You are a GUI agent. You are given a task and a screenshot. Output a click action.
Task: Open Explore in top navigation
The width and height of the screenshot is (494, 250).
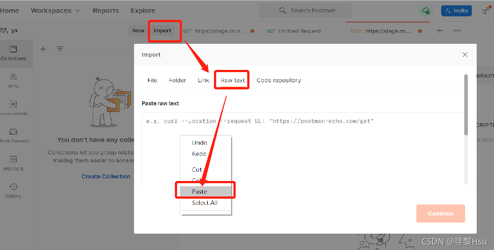click(x=143, y=11)
